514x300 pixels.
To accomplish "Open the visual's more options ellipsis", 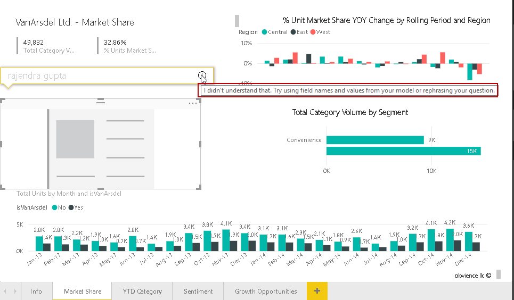I will point(193,103).
